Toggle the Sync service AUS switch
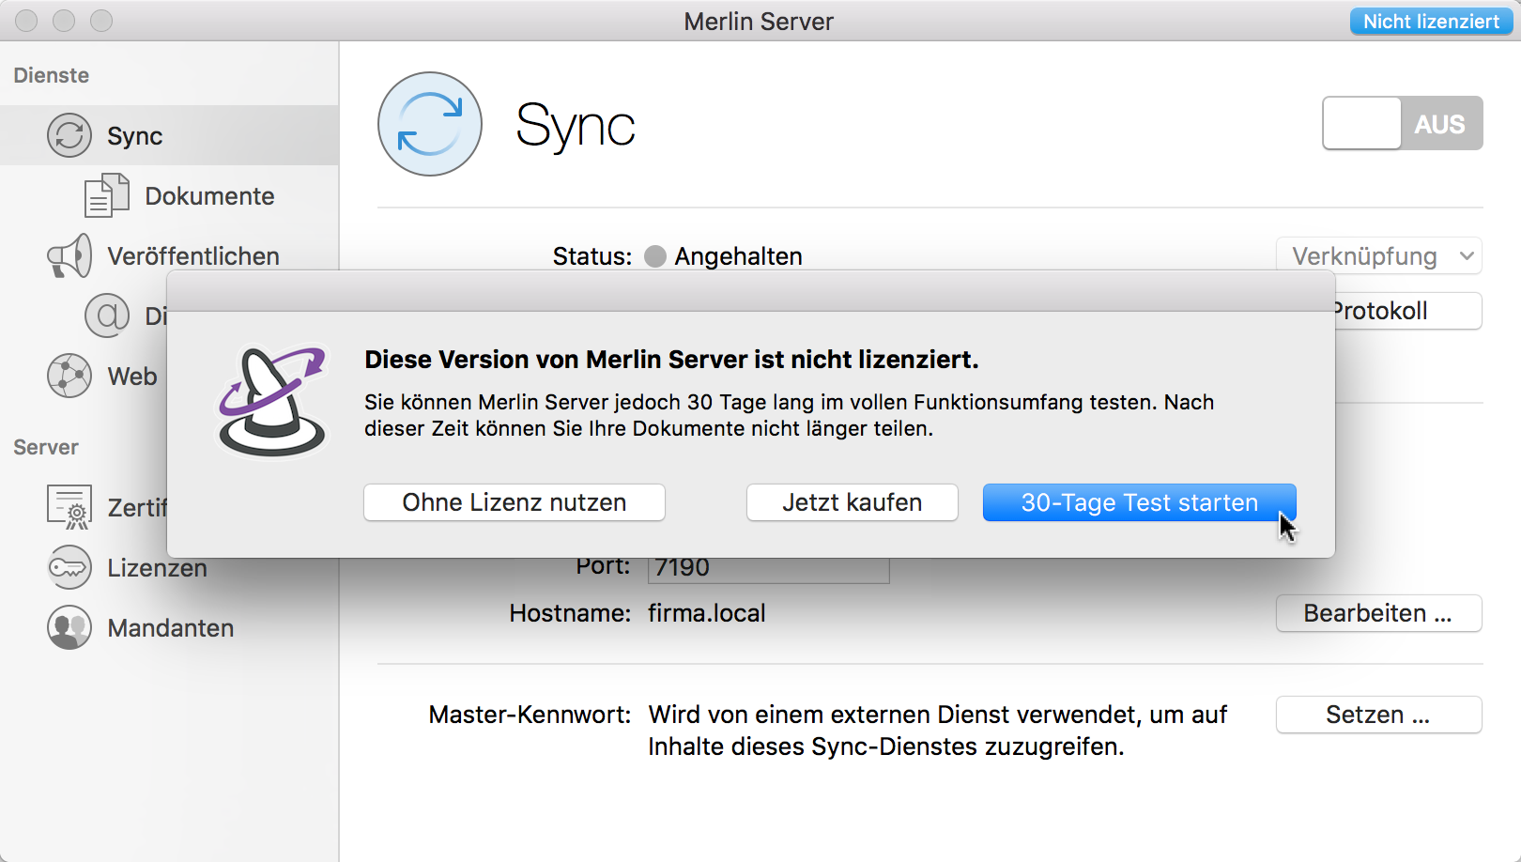 (x=1403, y=123)
